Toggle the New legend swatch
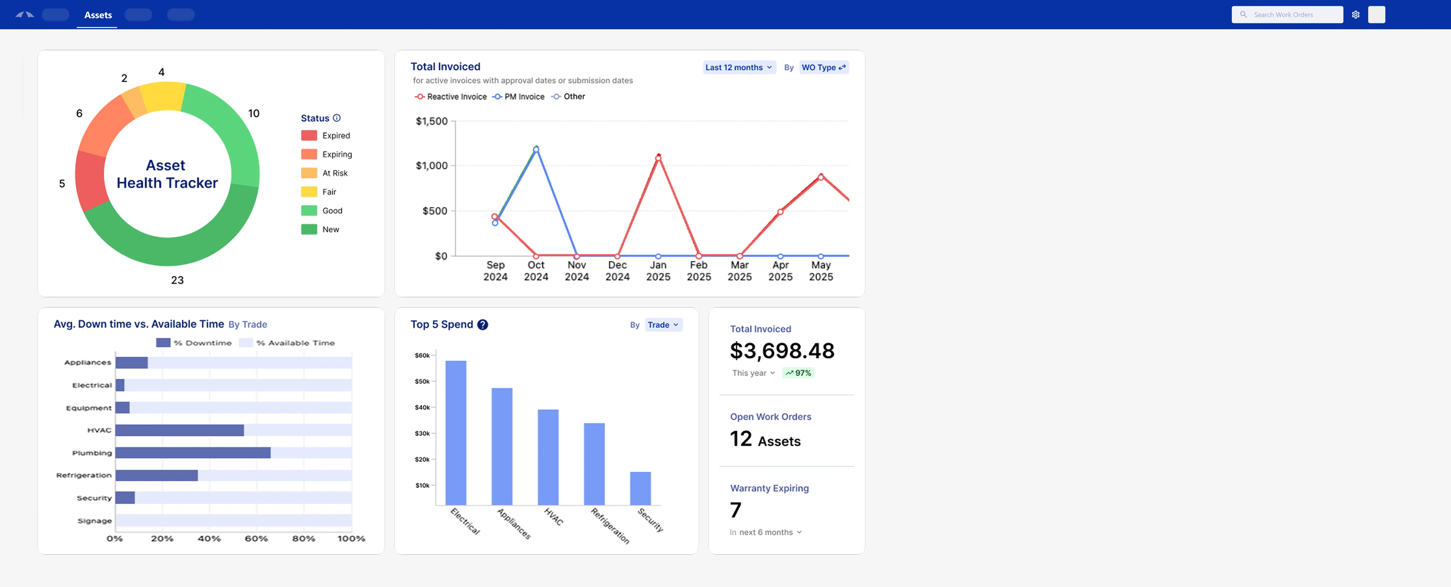 coord(309,229)
